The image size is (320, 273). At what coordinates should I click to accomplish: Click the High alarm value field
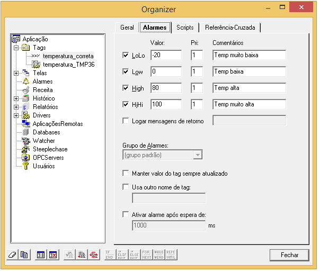(x=166, y=88)
